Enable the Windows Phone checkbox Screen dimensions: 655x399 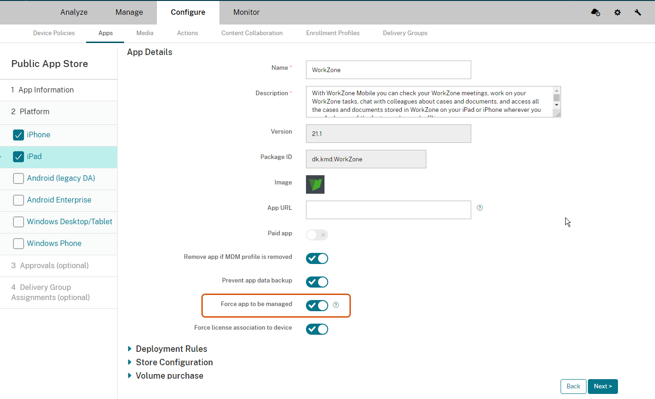[x=19, y=244]
